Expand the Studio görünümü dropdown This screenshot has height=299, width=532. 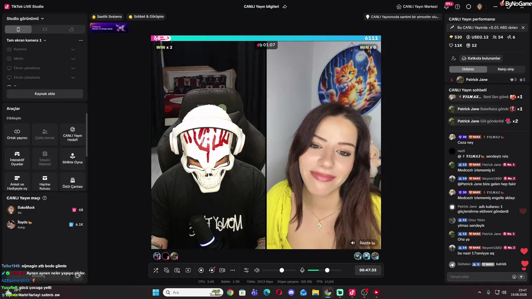point(25,19)
